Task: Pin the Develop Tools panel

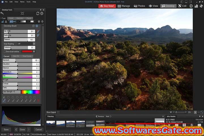Action: (x=41, y=10)
